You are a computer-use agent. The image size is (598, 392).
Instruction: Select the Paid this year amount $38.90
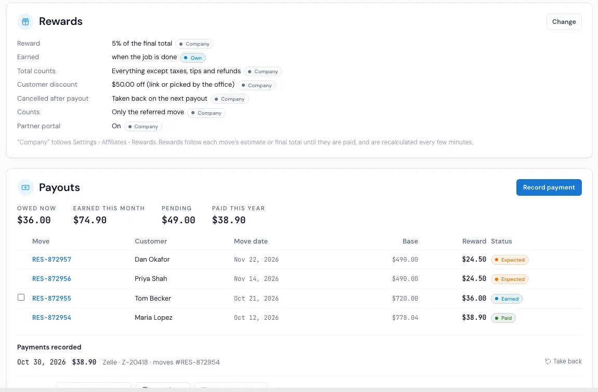[229, 220]
